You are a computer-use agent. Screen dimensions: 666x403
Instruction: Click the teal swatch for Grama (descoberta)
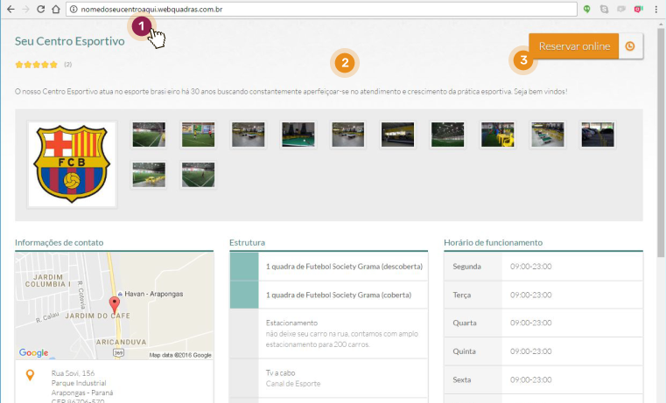coord(243,267)
